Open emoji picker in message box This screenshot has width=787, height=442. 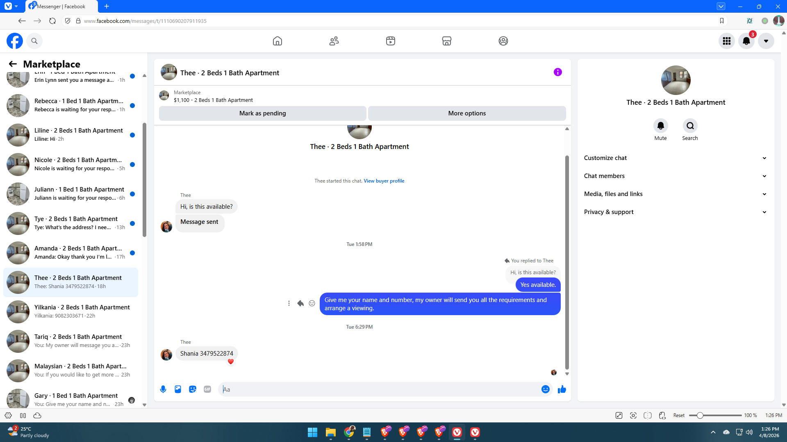coord(545,389)
